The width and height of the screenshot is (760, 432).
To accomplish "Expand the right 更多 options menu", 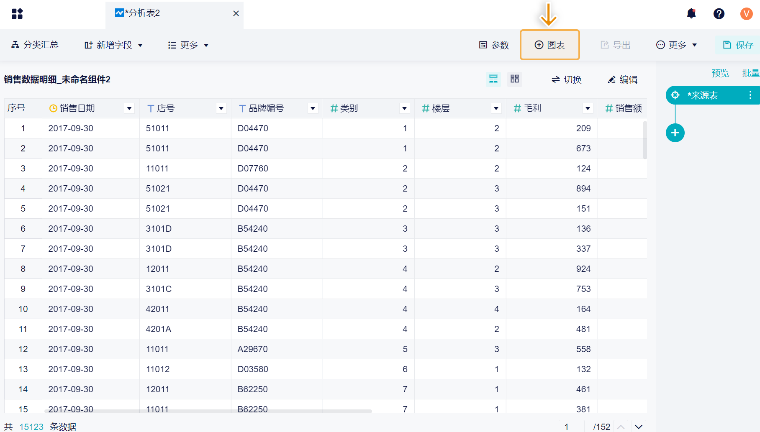I will [676, 45].
